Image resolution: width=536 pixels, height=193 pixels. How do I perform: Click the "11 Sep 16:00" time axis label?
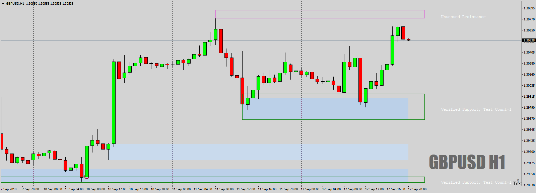[267, 189]
